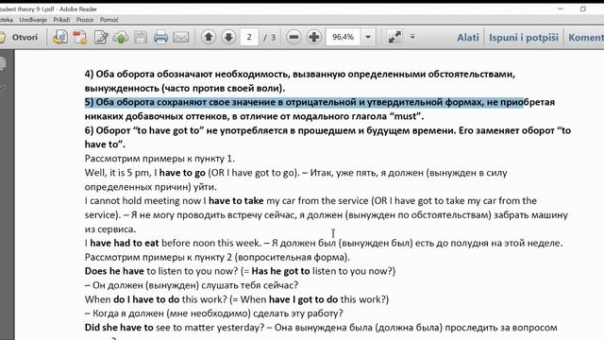Minimize the Adobe Reader window

click(561, 8)
